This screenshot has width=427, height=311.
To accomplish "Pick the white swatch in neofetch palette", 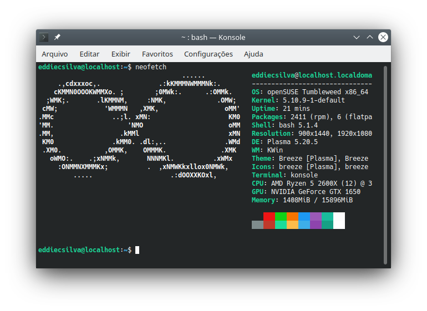I will pyautogui.click(x=339, y=220).
